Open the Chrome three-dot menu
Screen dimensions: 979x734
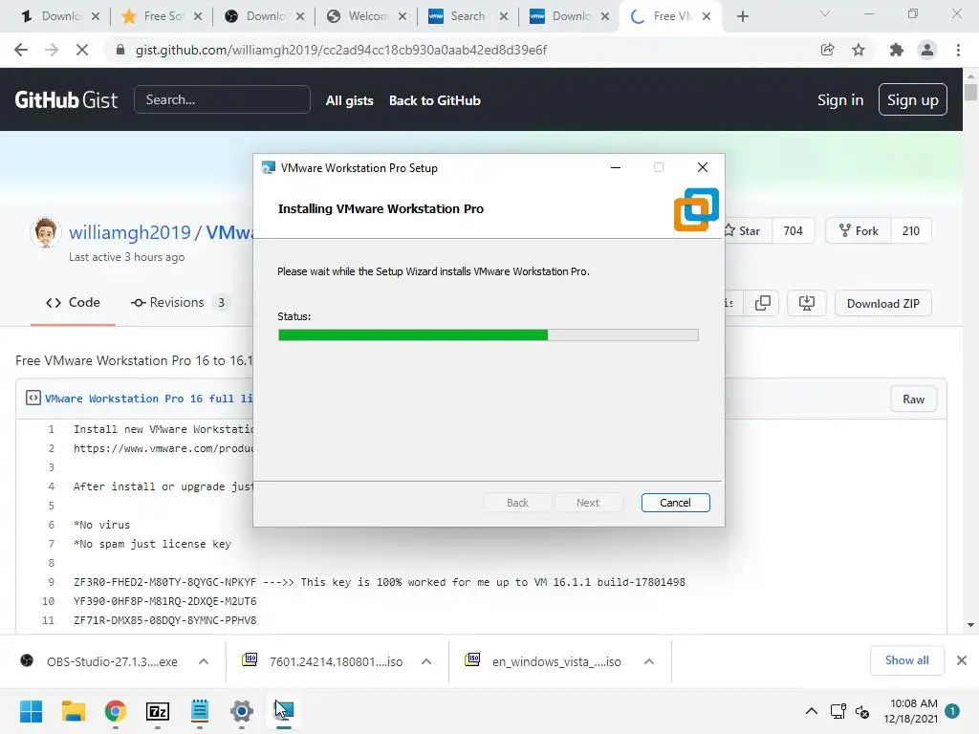[x=958, y=50]
